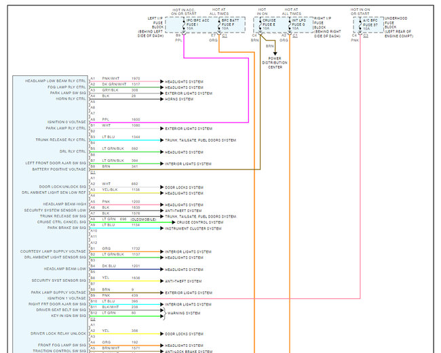Select 'INSTRUMENT CLUSTER SYSTEM' destination text

coord(193,228)
